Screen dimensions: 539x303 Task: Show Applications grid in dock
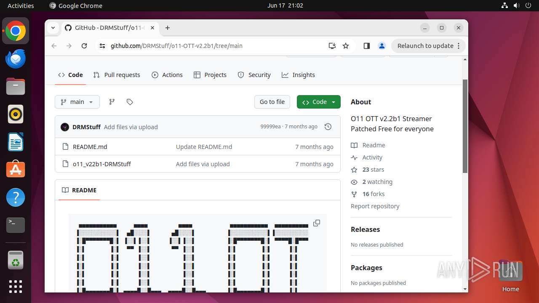coord(16,287)
